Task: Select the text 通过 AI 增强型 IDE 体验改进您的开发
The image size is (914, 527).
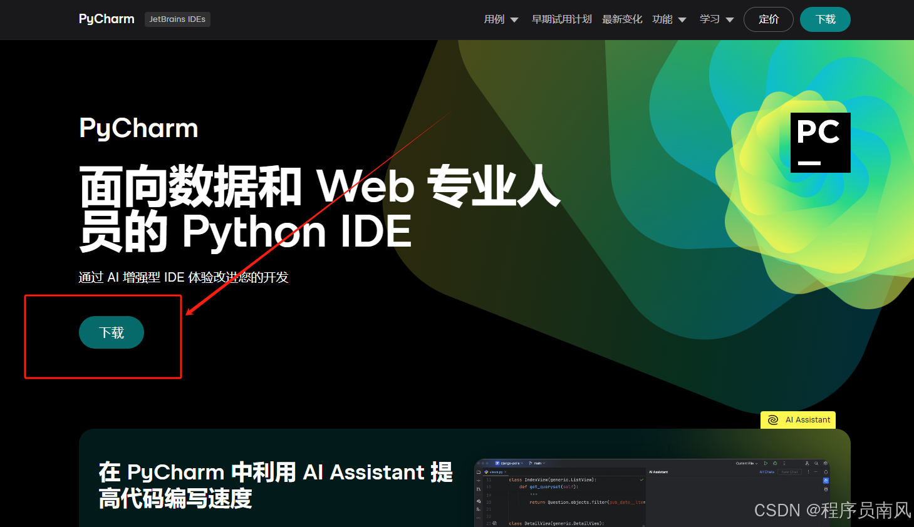Action: pyautogui.click(x=184, y=277)
